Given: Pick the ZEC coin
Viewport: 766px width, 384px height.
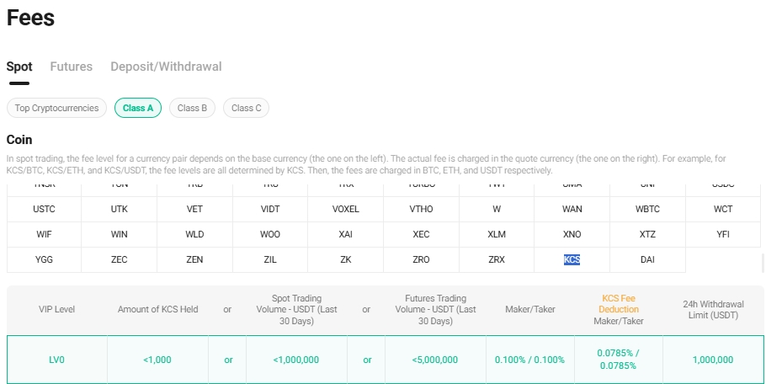Looking at the screenshot, I should tap(120, 259).
